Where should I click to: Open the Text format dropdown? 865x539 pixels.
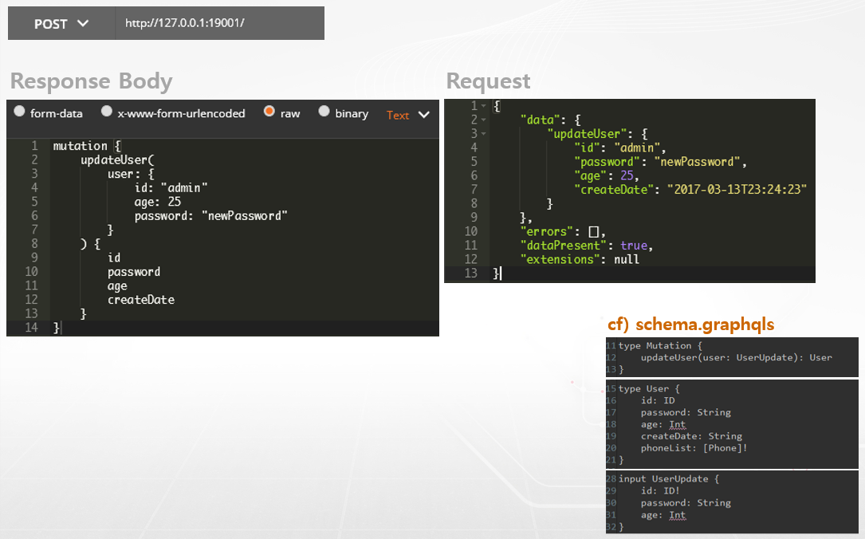click(408, 115)
